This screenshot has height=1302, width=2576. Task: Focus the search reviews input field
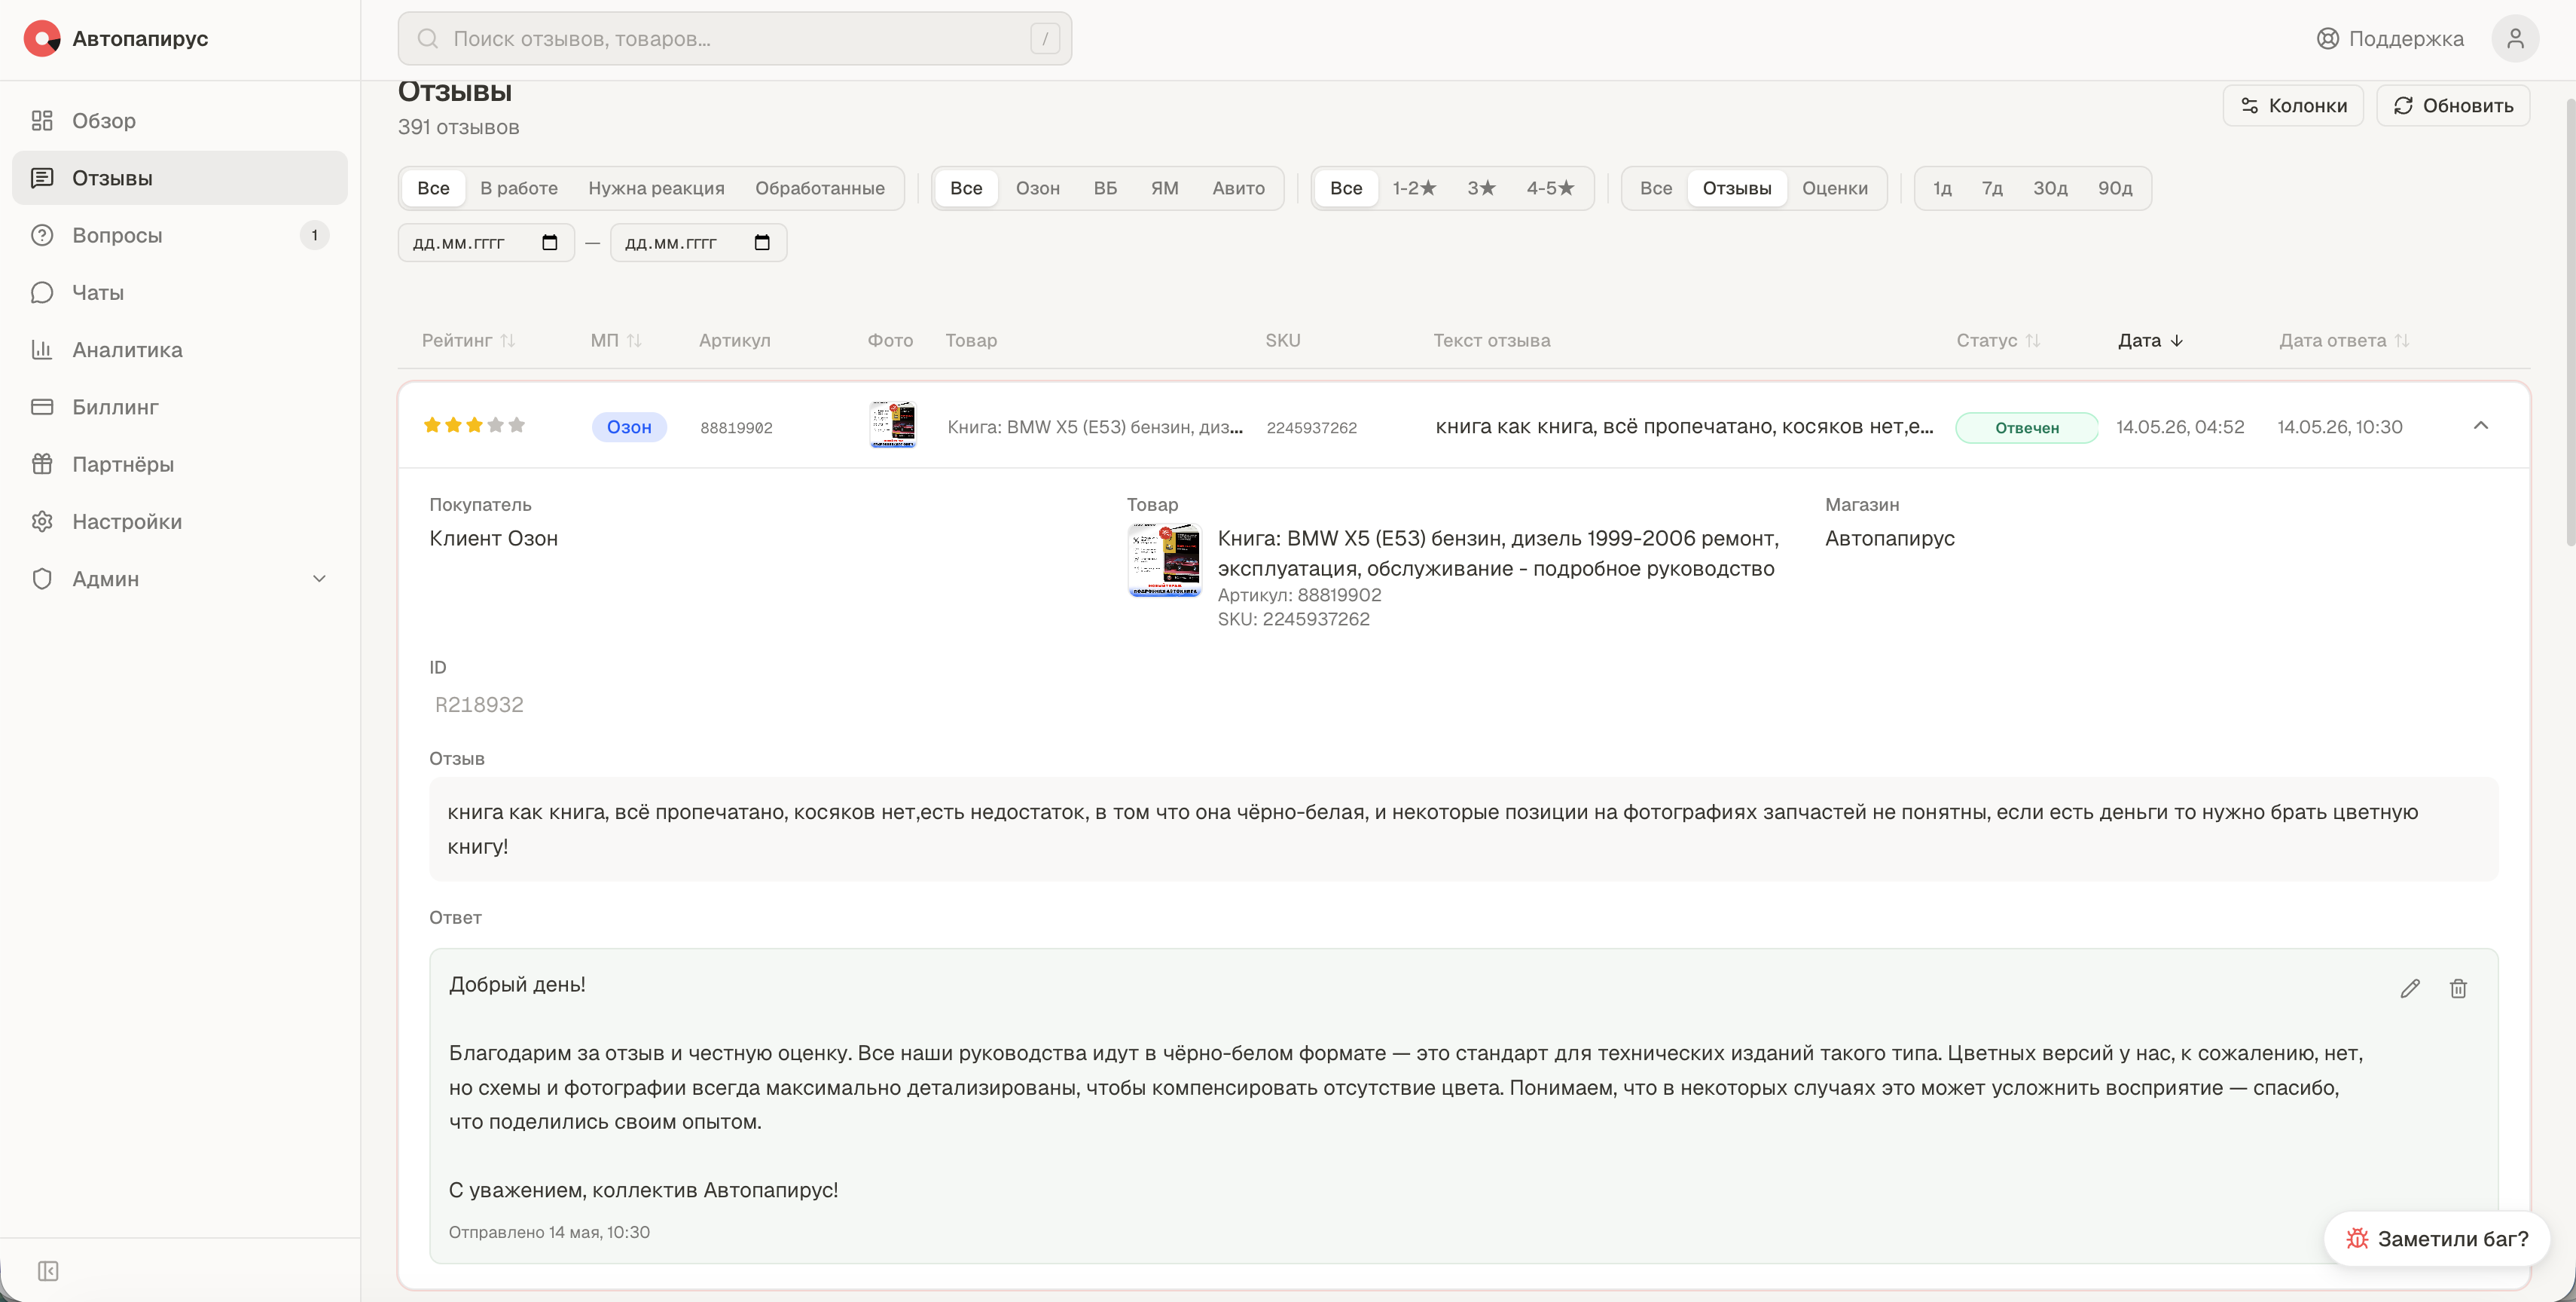735,38
